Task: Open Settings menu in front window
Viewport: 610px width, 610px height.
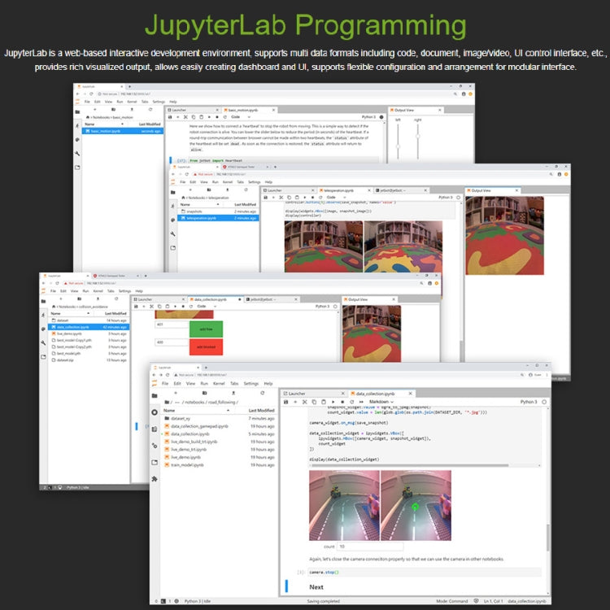Action: pyautogui.click(x=251, y=383)
